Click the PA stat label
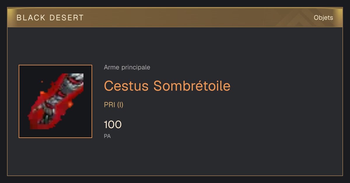Screen dimensions: 350x183 [x=107, y=136]
